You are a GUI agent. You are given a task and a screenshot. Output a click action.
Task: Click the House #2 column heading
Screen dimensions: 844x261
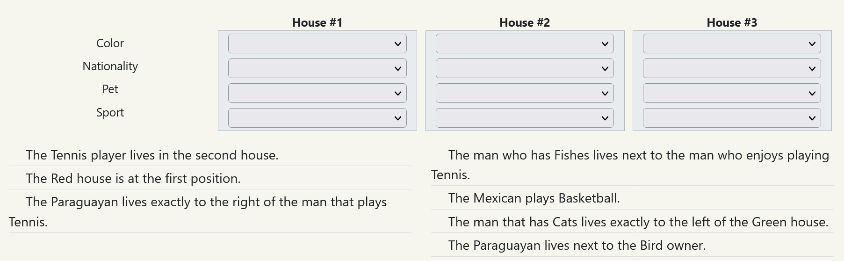pyautogui.click(x=524, y=22)
